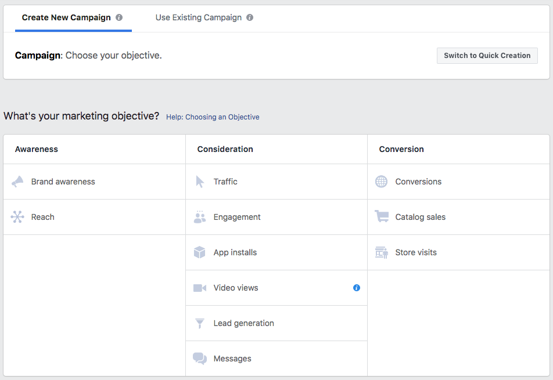This screenshot has width=553, height=380.
Task: Click the Traffic cursor arrow icon
Action: point(200,182)
